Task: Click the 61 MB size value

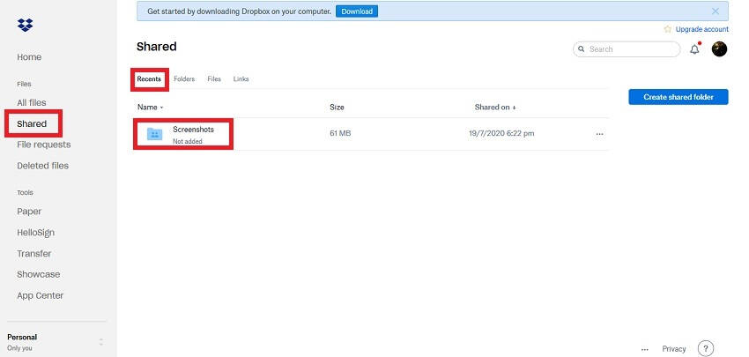Action: (340, 133)
